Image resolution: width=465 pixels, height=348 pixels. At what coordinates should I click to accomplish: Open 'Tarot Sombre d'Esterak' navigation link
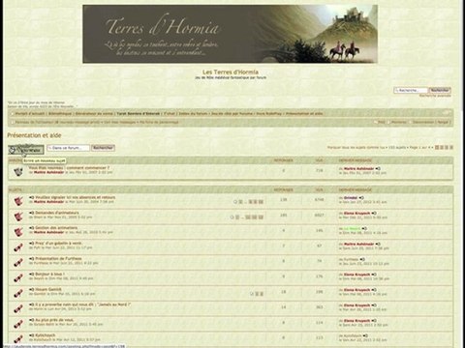click(139, 114)
